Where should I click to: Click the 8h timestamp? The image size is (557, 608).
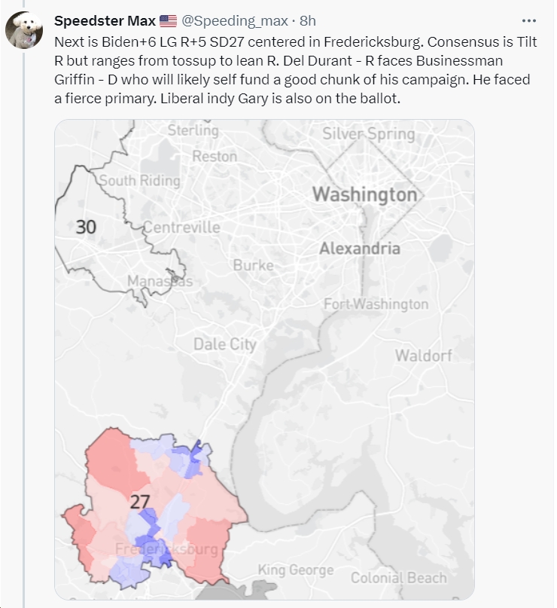coord(308,21)
